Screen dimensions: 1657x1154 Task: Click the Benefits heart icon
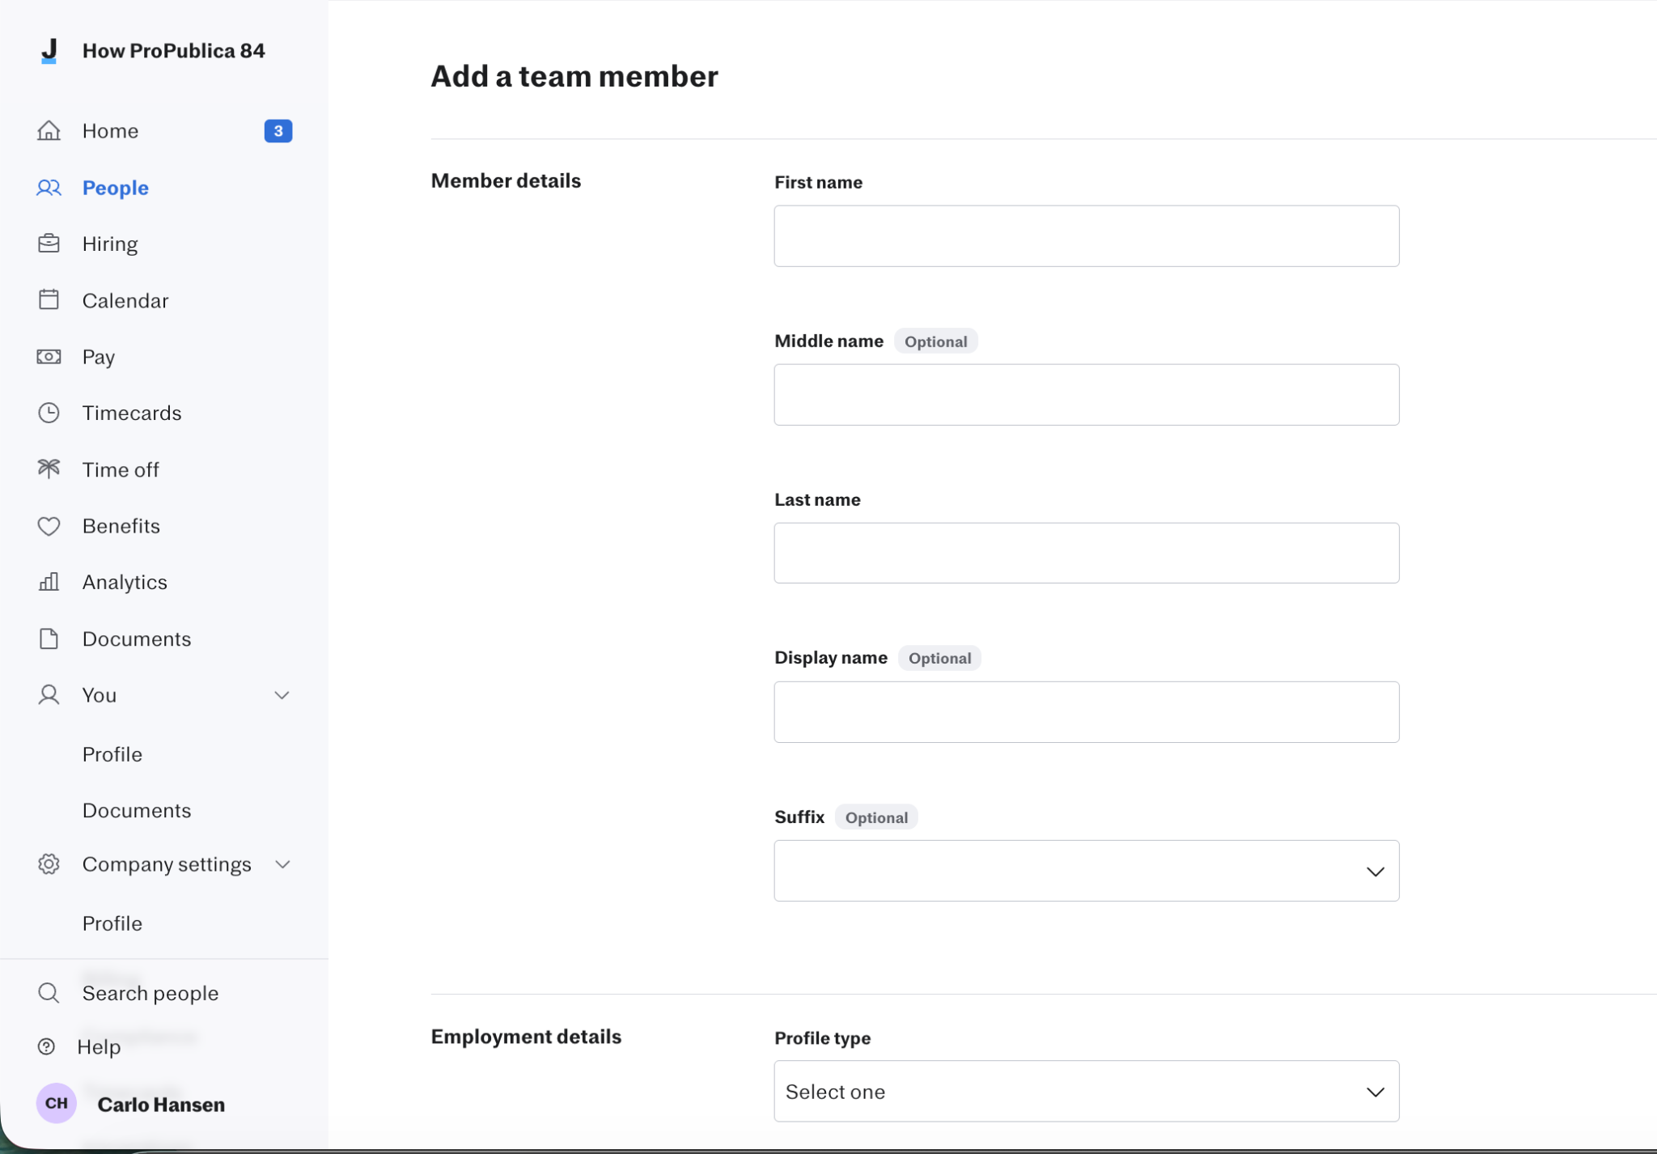tap(49, 526)
